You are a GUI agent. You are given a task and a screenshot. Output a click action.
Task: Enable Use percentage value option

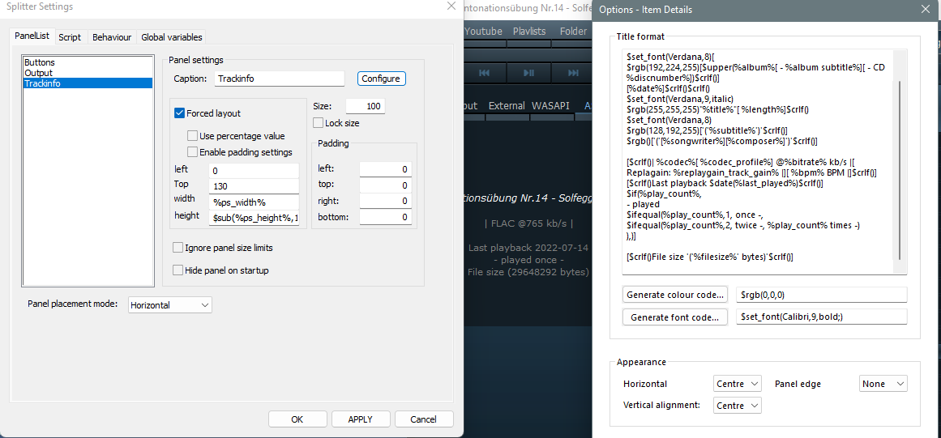tap(193, 136)
